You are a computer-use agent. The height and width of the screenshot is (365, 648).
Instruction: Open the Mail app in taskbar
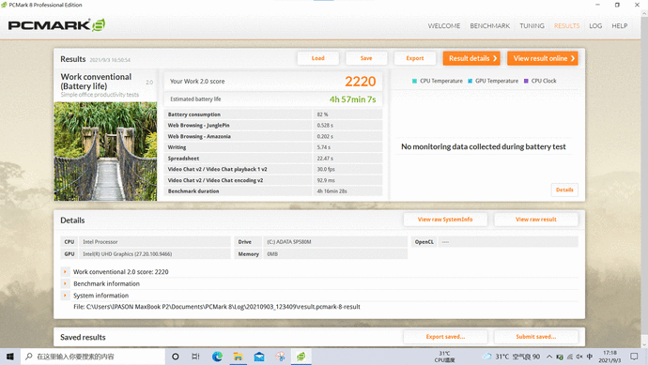[259, 357]
